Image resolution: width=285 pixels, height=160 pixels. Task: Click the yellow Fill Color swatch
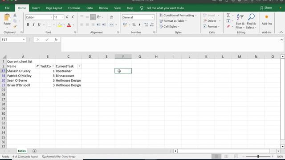pyautogui.click(x=60, y=25)
